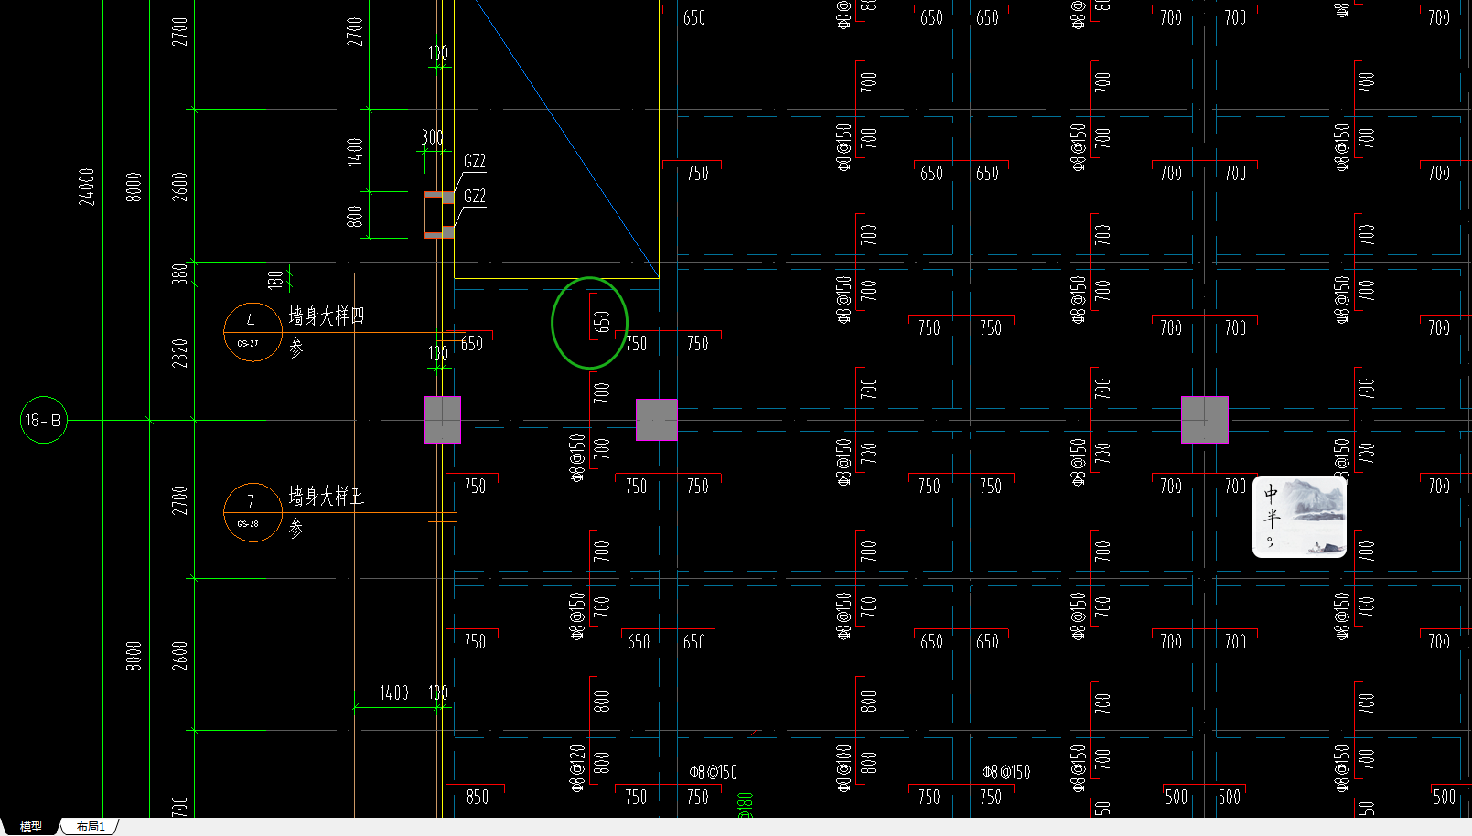Click the 墙身大样四 label text
Viewport: 1472px width, 836px height.
tap(327, 316)
